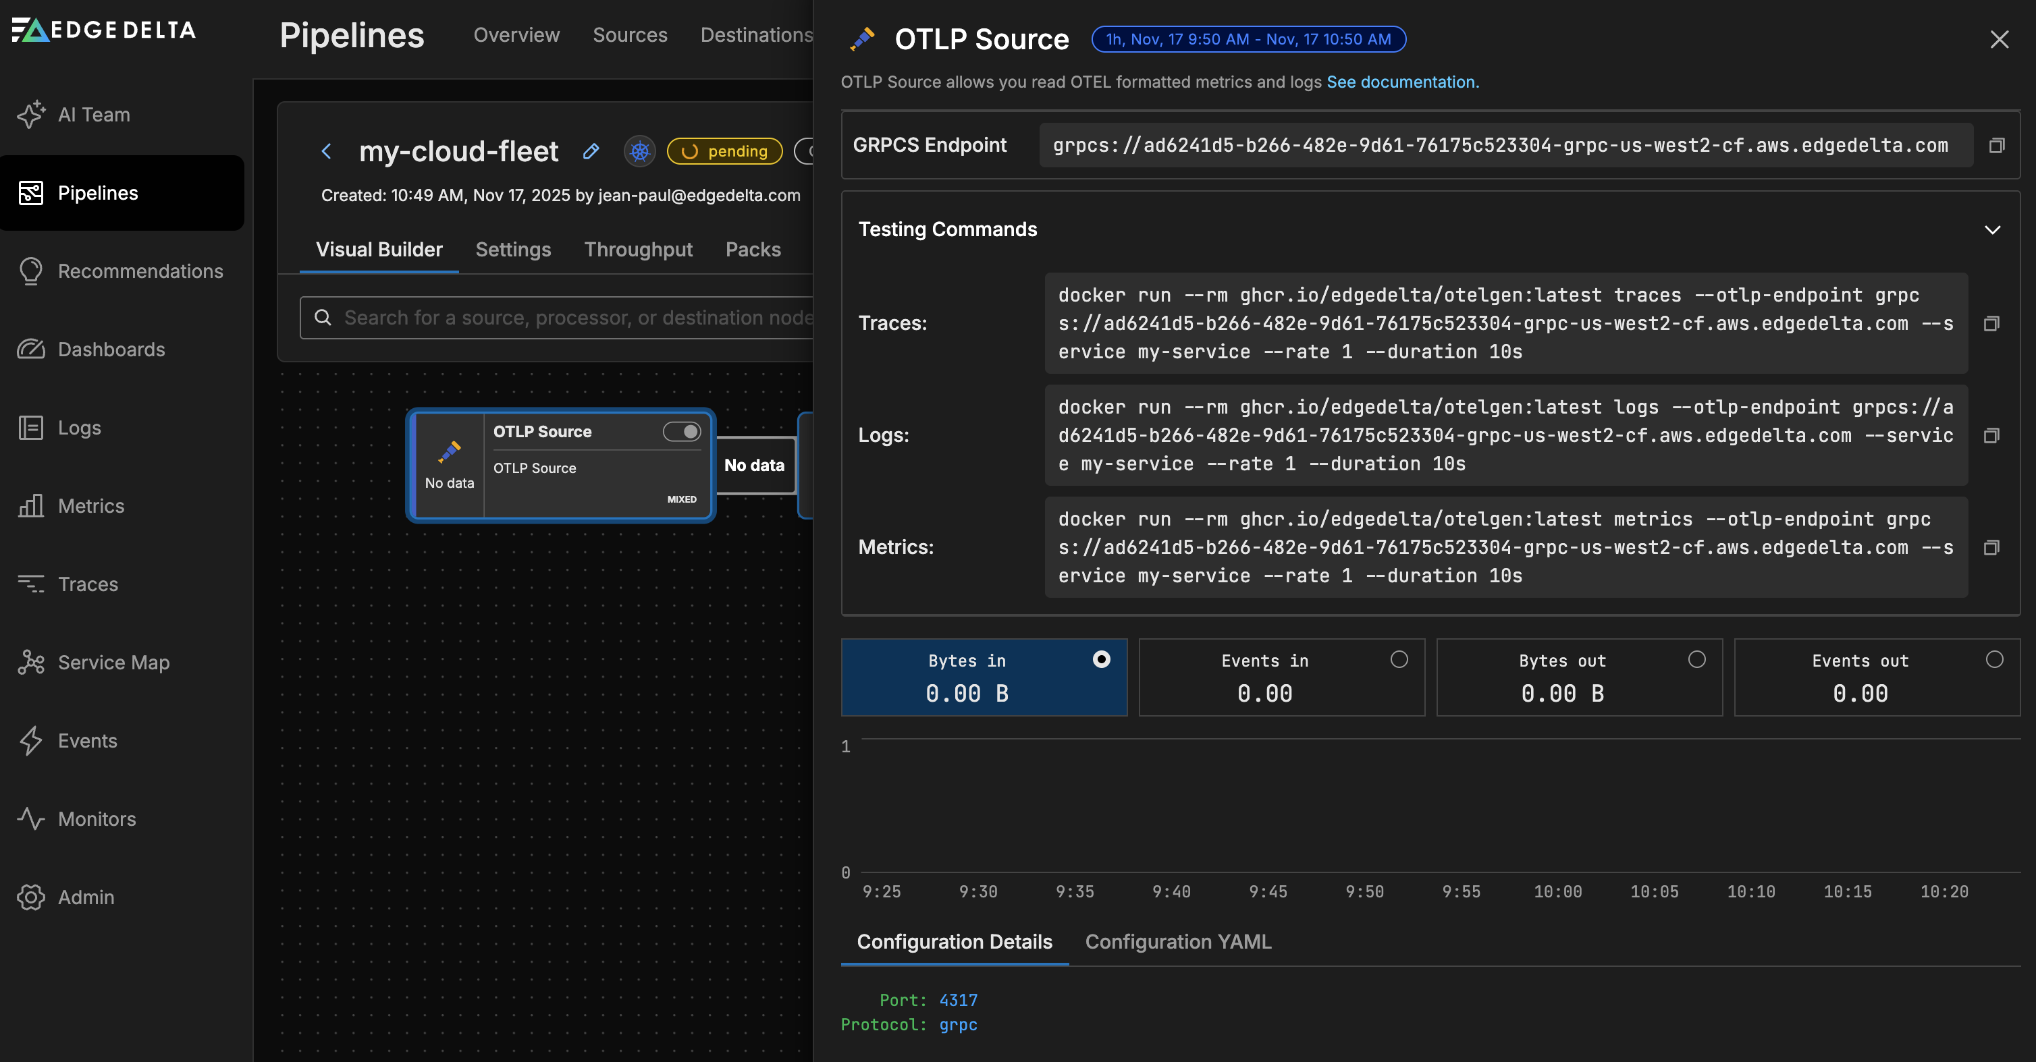Open the See documentation link
2036x1062 pixels.
[x=1402, y=82]
